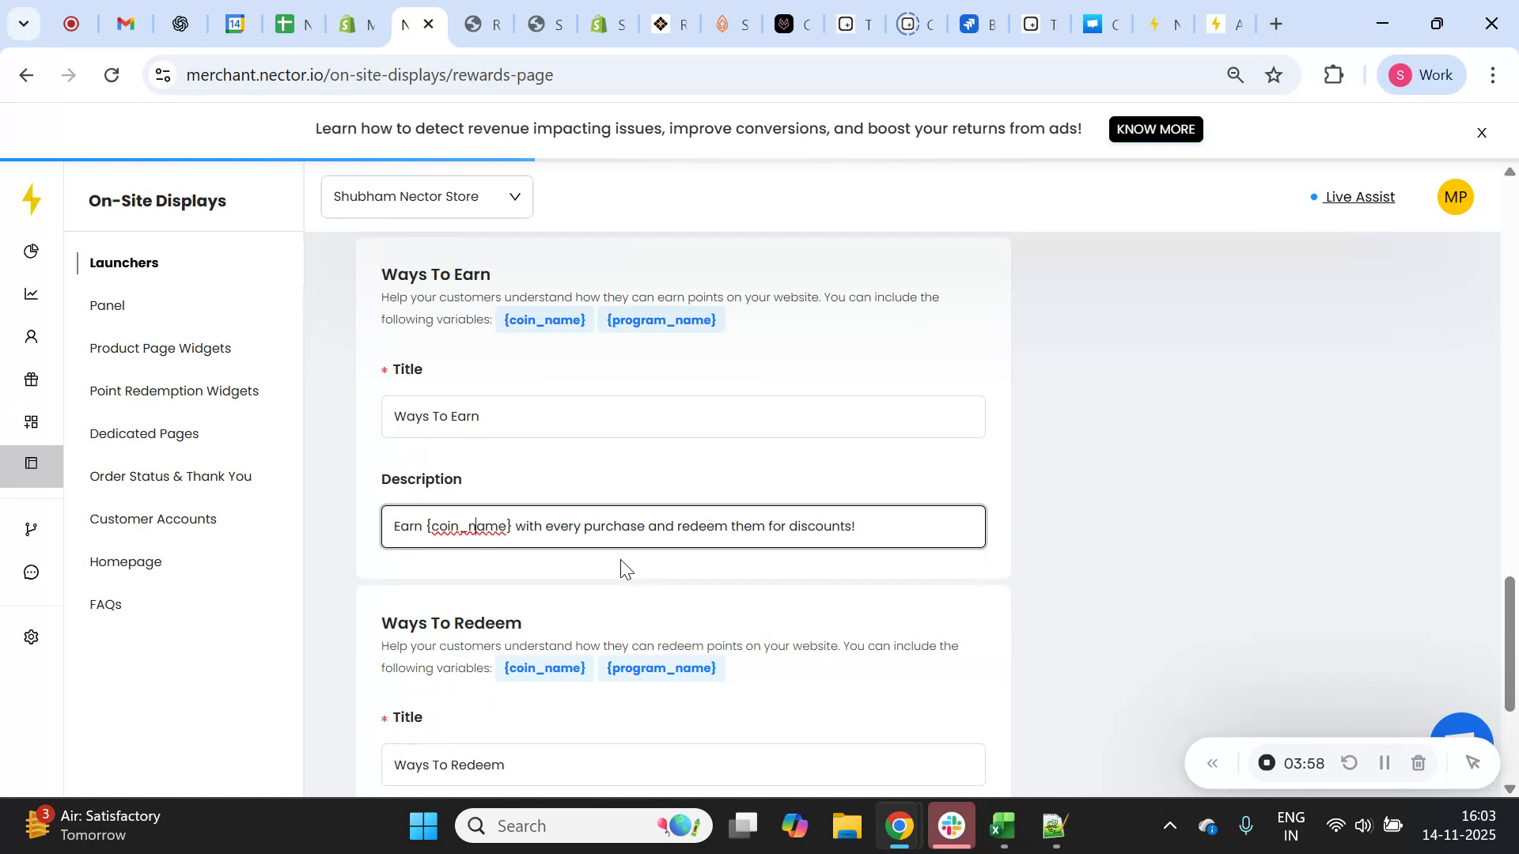Pause the ongoing recording

pos(1385,762)
